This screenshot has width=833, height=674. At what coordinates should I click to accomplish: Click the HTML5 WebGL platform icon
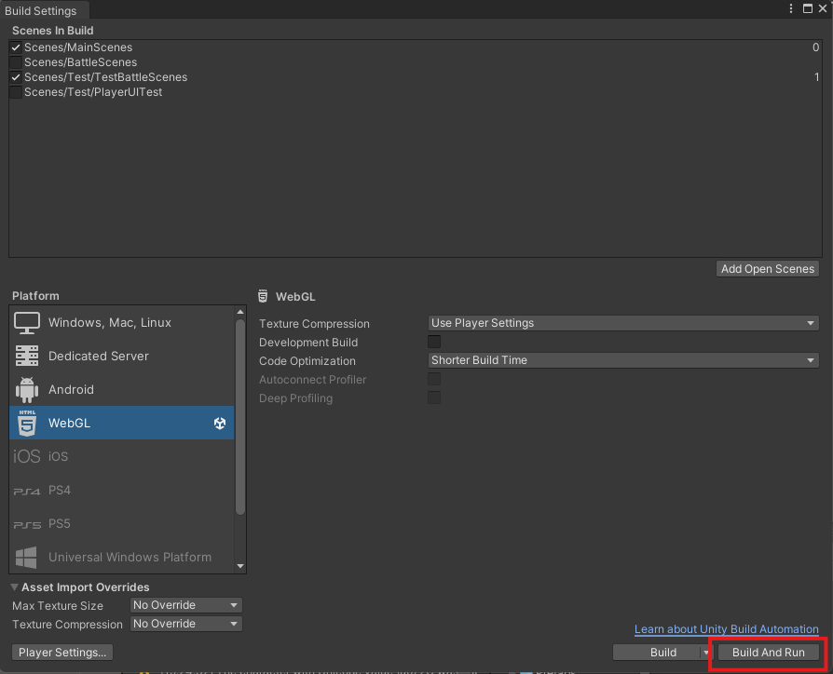27,423
